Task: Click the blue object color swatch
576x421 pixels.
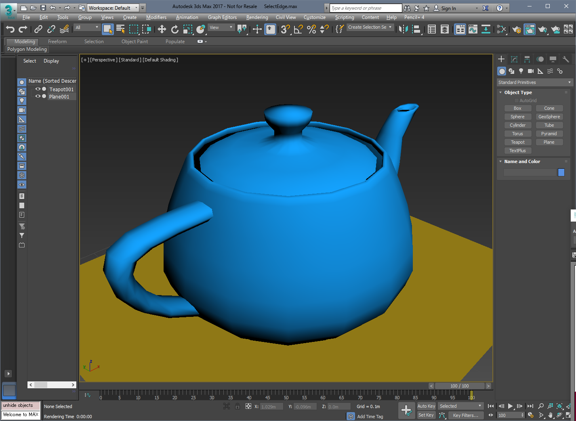Action: tap(561, 172)
